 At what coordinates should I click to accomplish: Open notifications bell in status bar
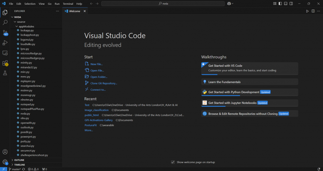[x=319, y=169]
